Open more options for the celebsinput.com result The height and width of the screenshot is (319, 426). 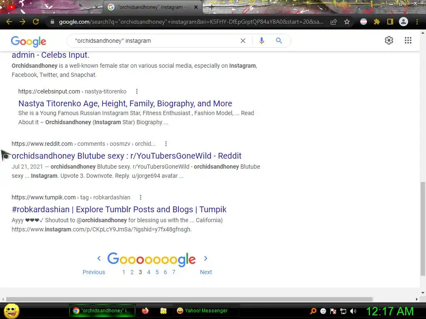click(137, 91)
